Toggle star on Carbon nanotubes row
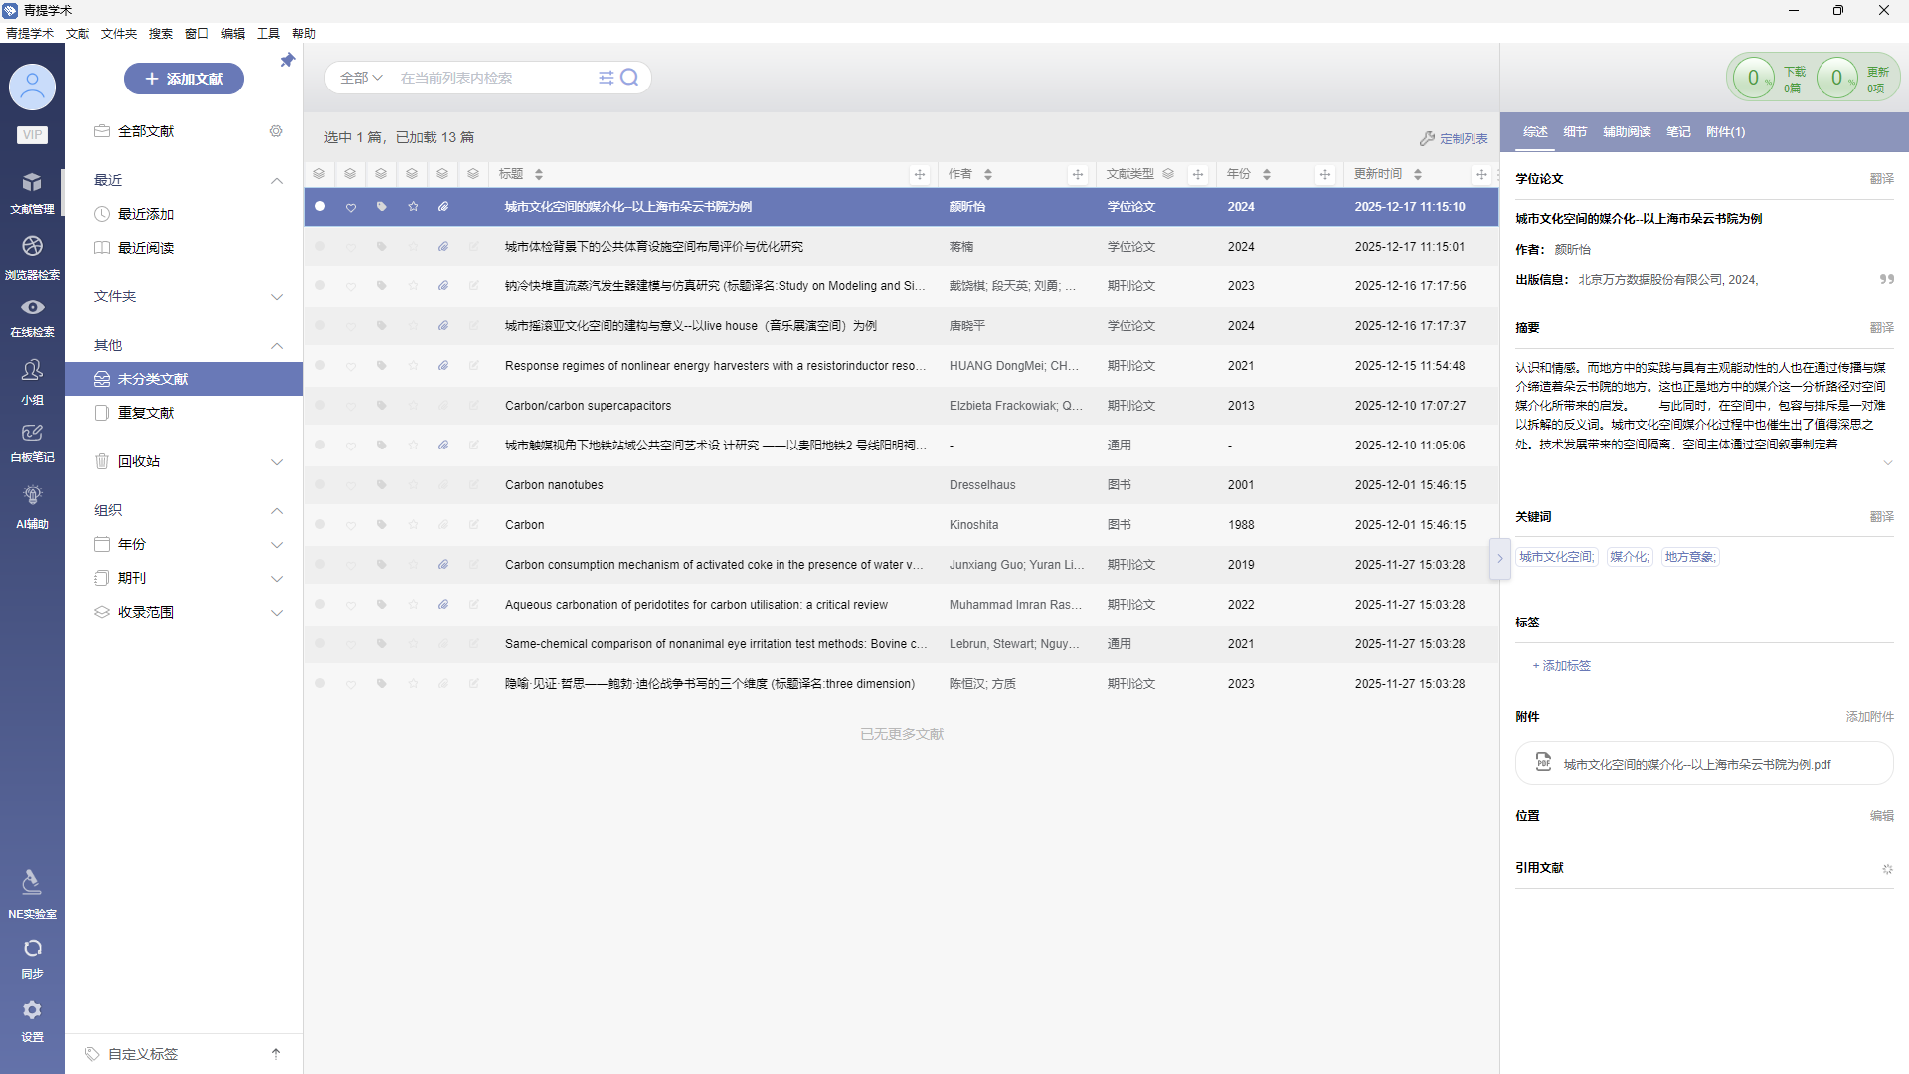Image resolution: width=1909 pixels, height=1074 pixels. [x=413, y=485]
